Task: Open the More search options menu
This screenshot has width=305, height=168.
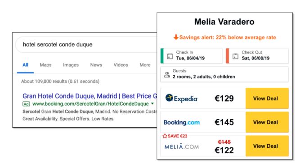Action: point(145,65)
